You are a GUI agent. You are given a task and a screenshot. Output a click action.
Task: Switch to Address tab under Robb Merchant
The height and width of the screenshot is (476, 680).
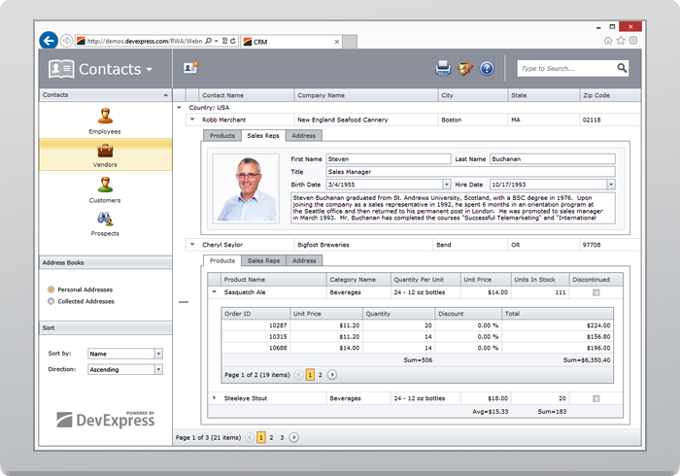pos(303,136)
